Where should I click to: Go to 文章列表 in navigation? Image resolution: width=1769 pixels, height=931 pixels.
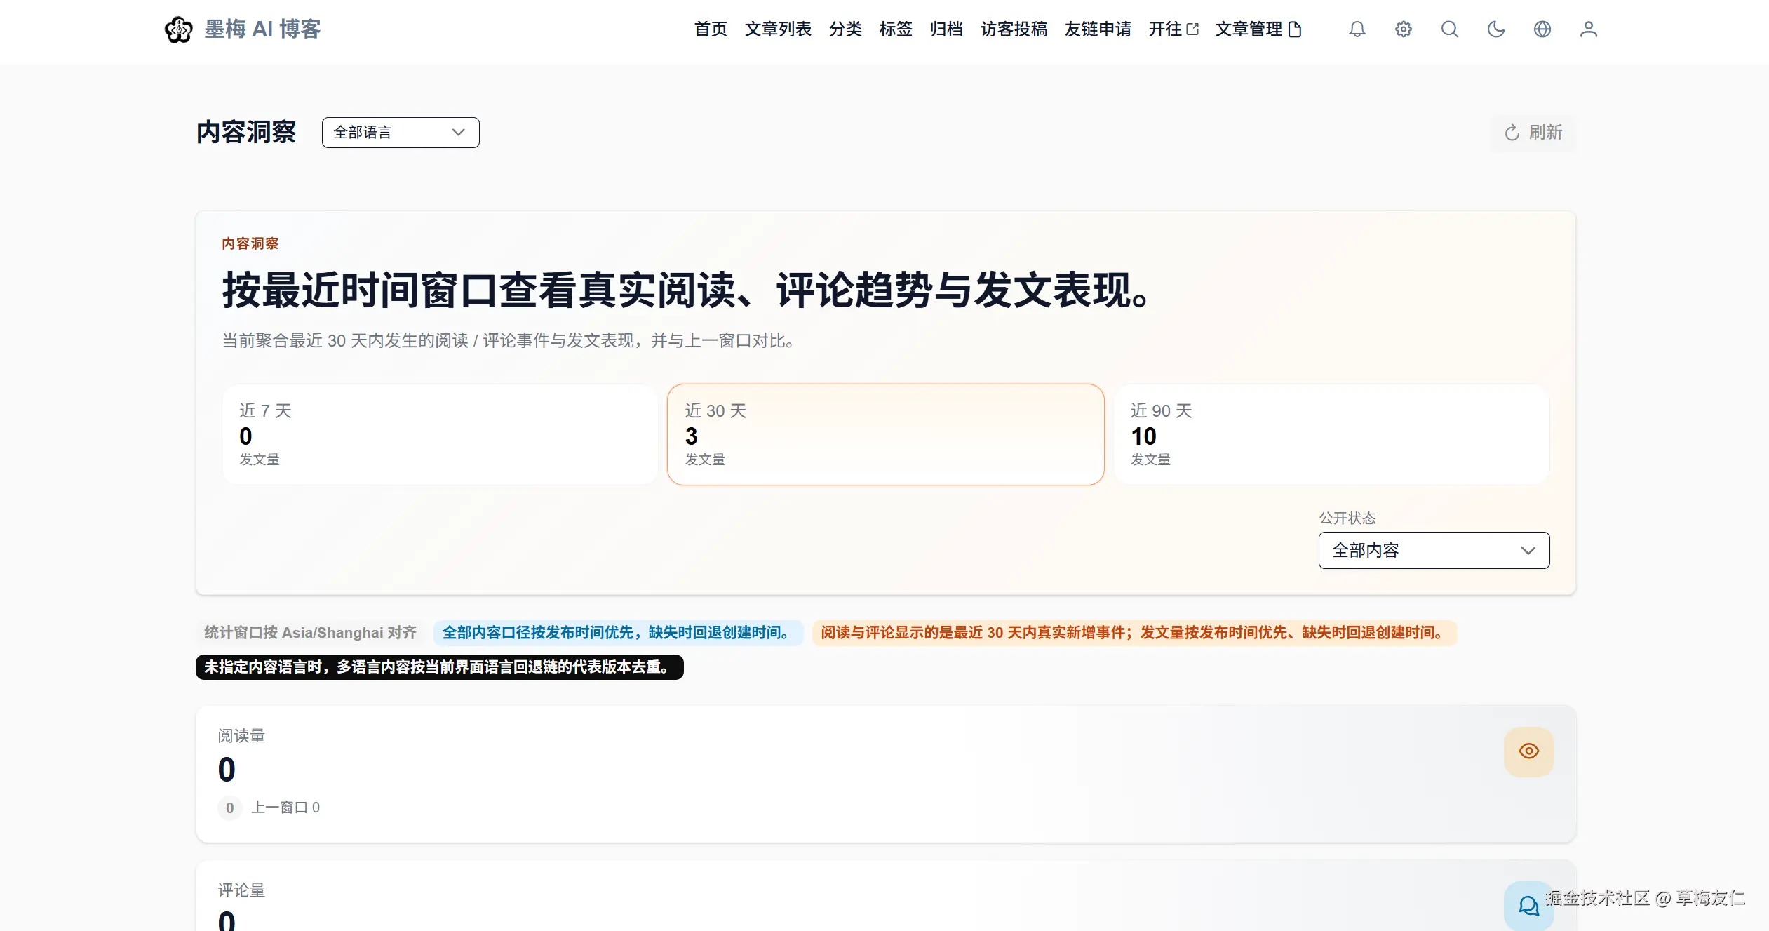(778, 29)
